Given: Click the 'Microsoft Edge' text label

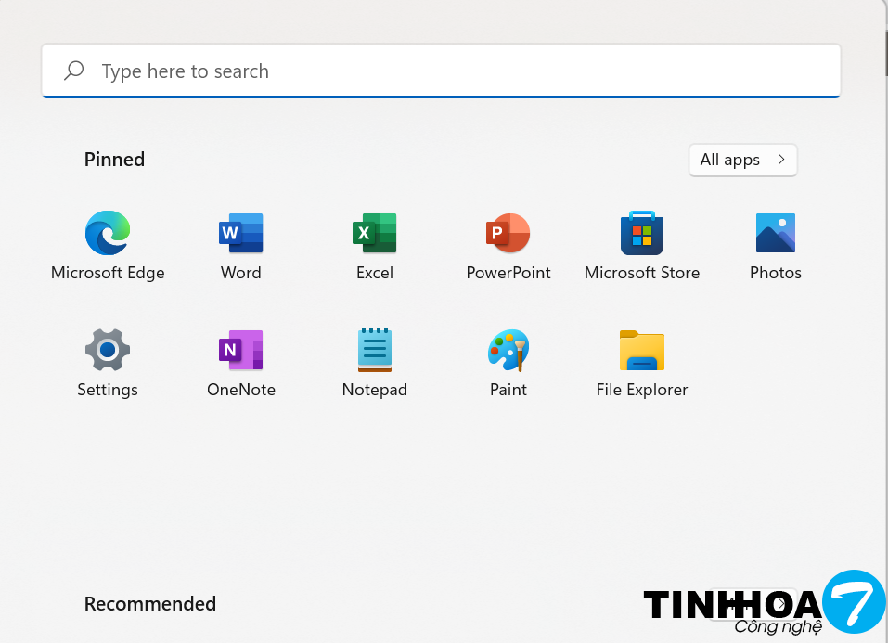Looking at the screenshot, I should coord(108,273).
